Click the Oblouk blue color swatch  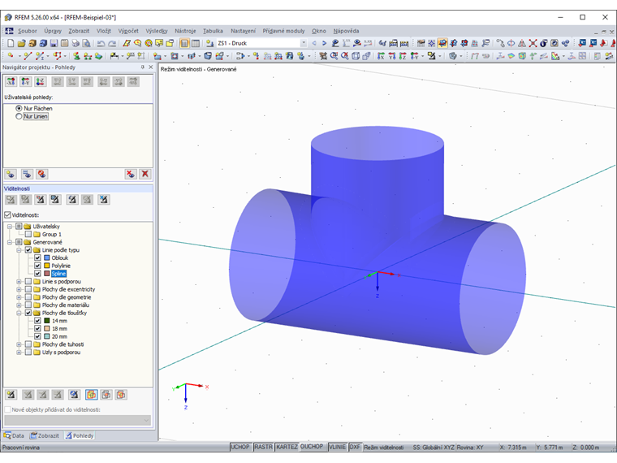(x=47, y=257)
